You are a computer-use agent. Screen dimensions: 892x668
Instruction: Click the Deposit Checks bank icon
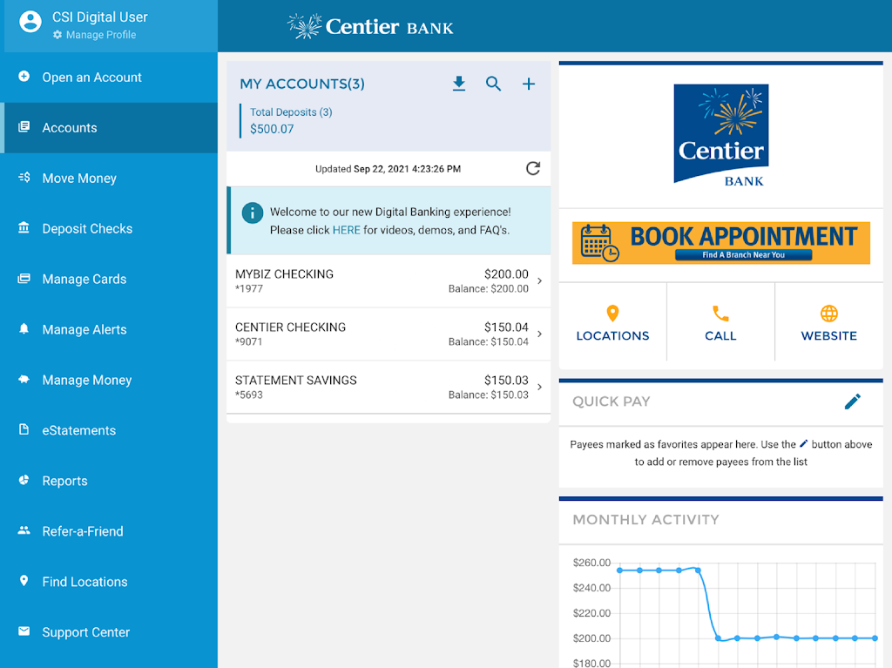(24, 227)
